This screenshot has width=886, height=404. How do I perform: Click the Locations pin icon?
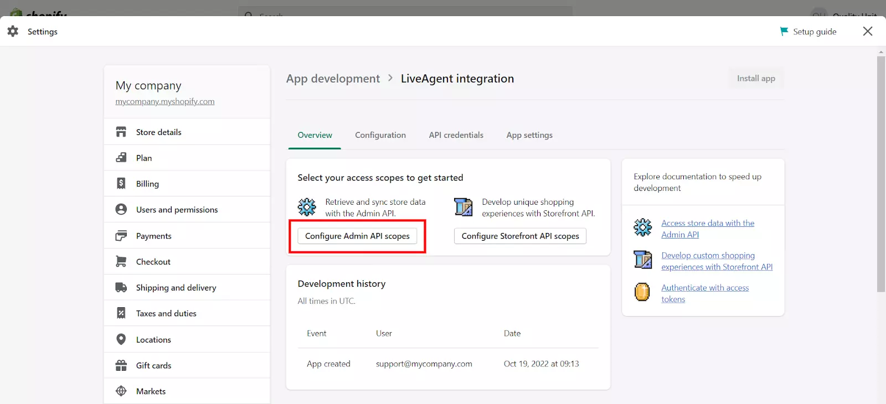[121, 339]
